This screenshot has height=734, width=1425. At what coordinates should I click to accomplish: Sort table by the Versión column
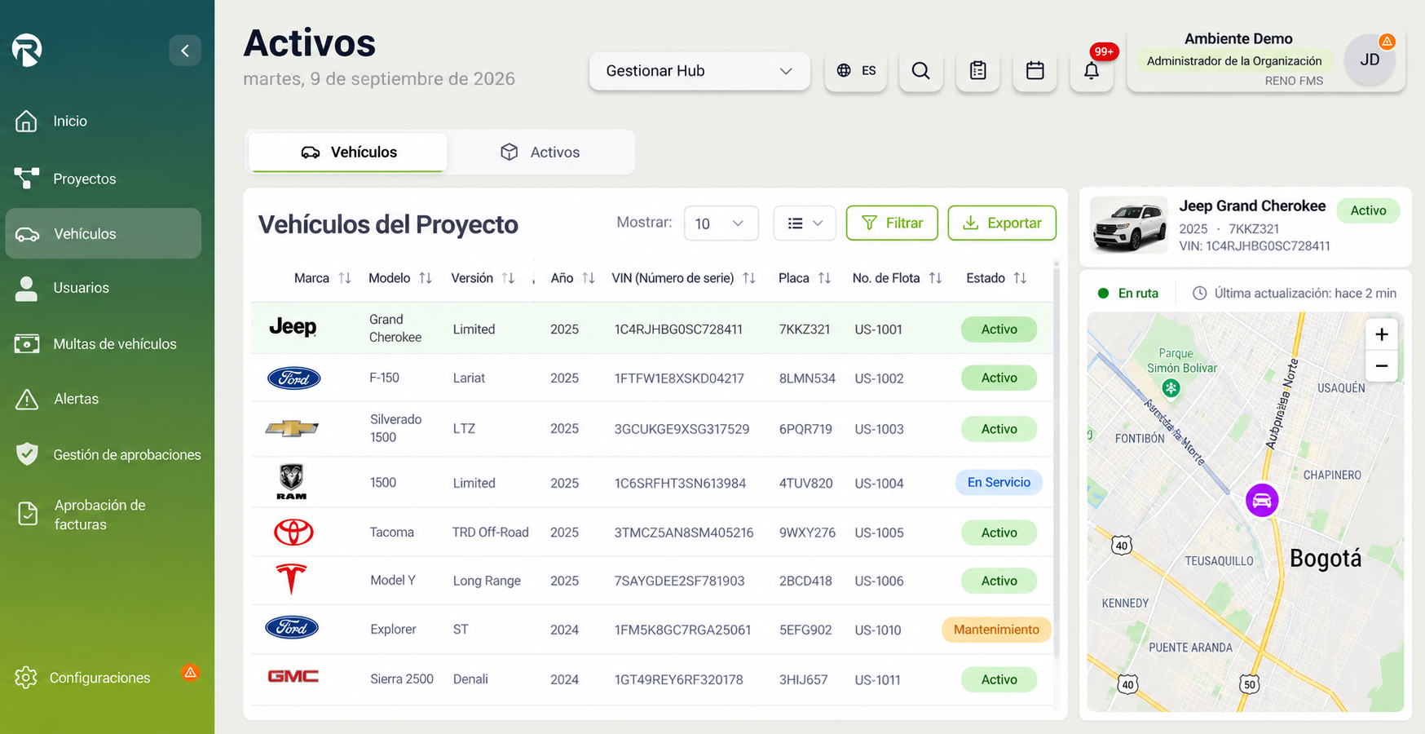[508, 278]
